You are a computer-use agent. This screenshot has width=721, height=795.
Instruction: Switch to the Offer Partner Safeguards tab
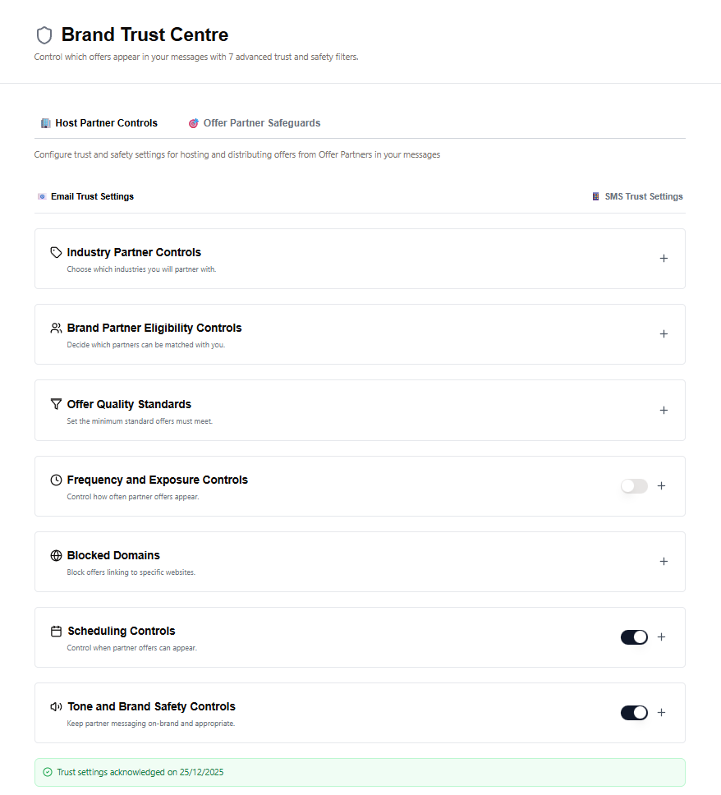tap(255, 123)
